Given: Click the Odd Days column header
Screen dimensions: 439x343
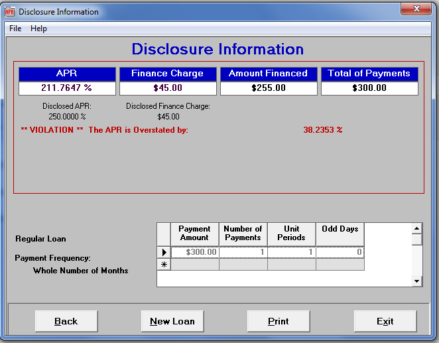Looking at the screenshot, I should (x=340, y=234).
